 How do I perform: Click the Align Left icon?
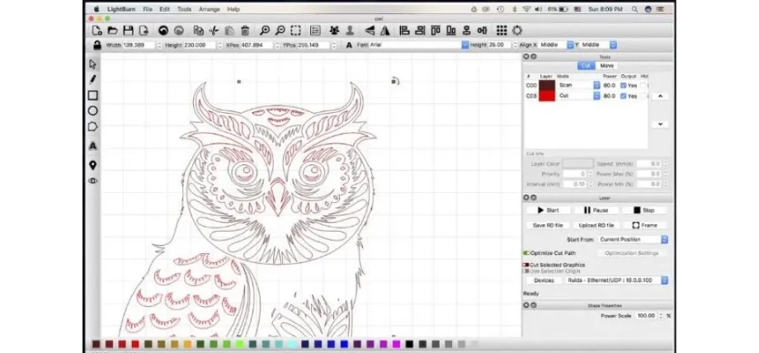pyautogui.click(x=404, y=31)
